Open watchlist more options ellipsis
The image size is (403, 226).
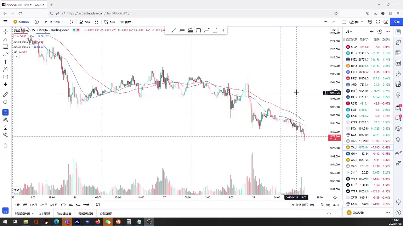click(388, 31)
